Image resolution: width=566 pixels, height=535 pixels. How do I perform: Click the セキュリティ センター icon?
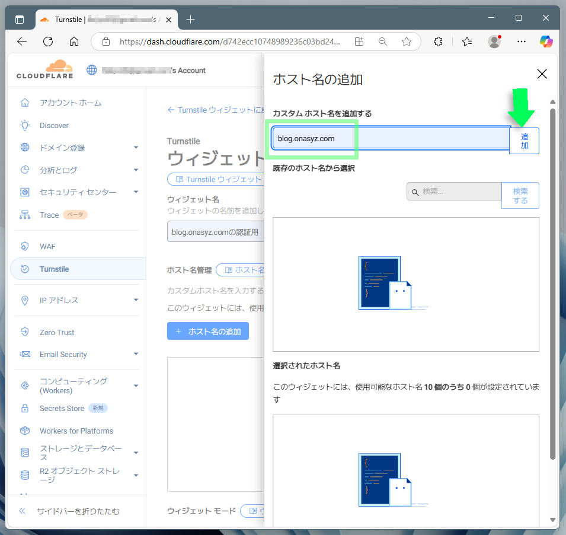point(25,192)
